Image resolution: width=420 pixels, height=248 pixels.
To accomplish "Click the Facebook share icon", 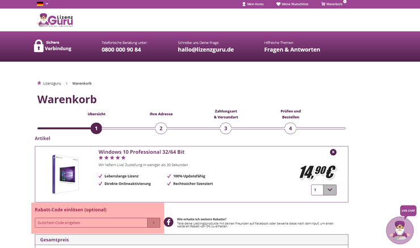I will [x=169, y=222].
